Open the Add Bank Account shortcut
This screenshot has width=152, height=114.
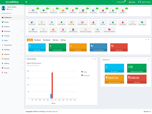(x=82, y=23)
